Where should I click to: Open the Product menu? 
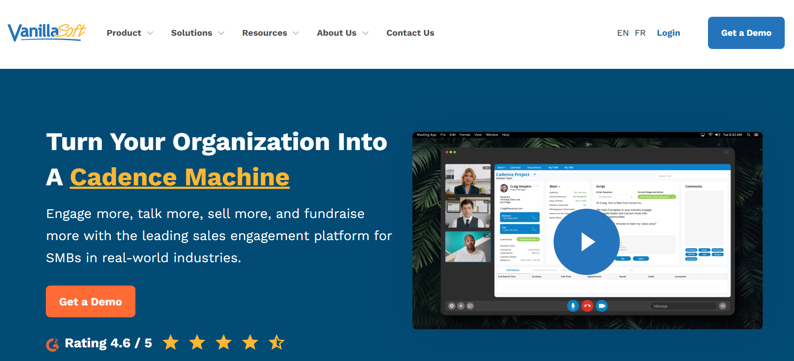pyautogui.click(x=124, y=33)
